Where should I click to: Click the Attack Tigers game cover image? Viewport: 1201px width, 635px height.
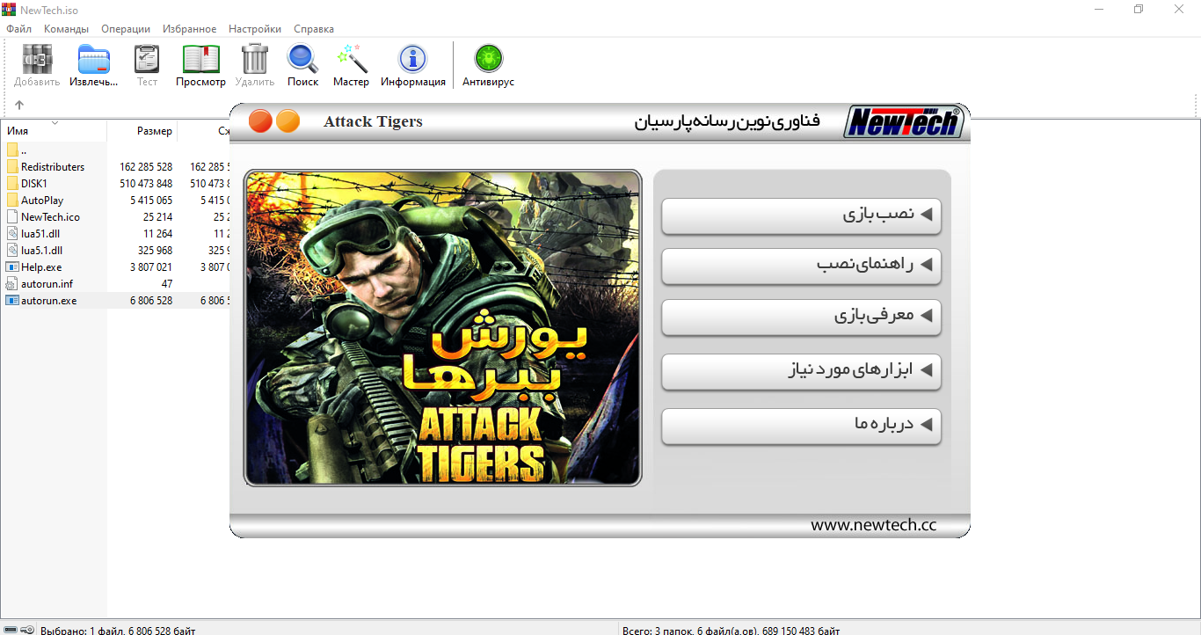pyautogui.click(x=442, y=328)
